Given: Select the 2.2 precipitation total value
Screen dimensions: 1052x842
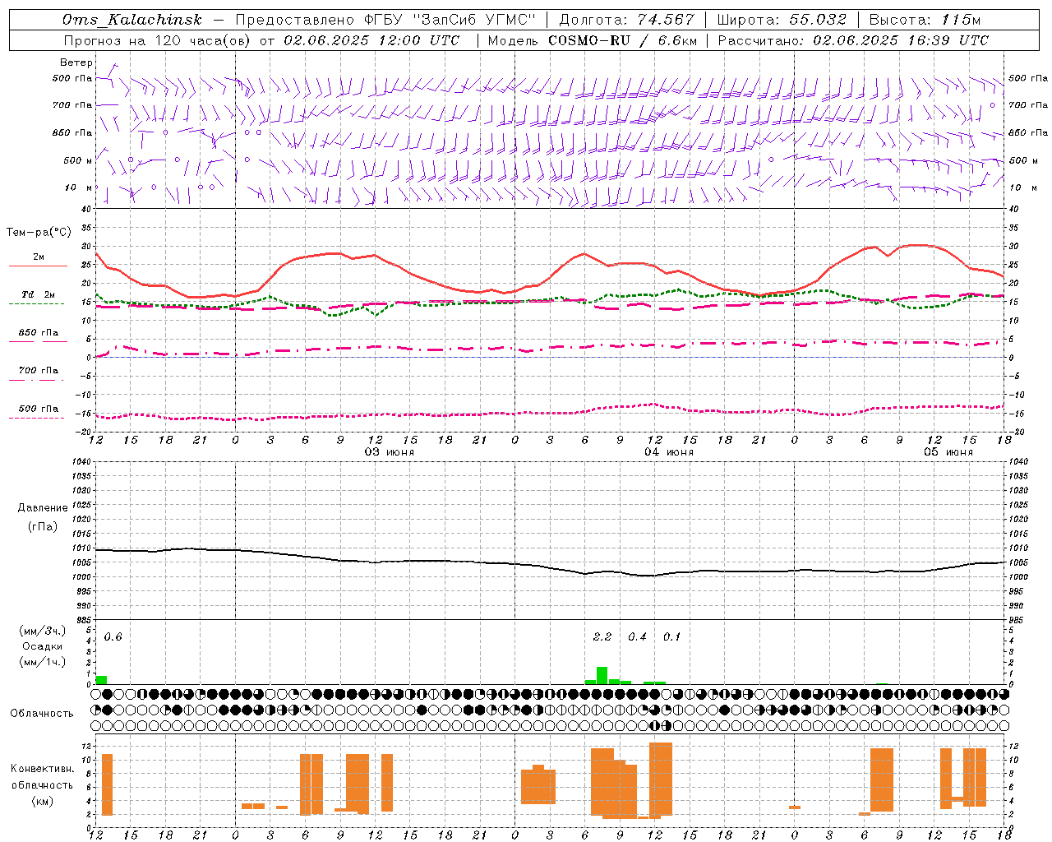Looking at the screenshot, I should click(x=602, y=637).
